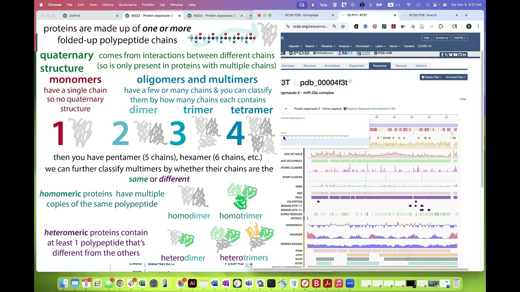Open the Download dropdown menu in RCSB navigation
The image size is (520, 292).
[363, 46]
